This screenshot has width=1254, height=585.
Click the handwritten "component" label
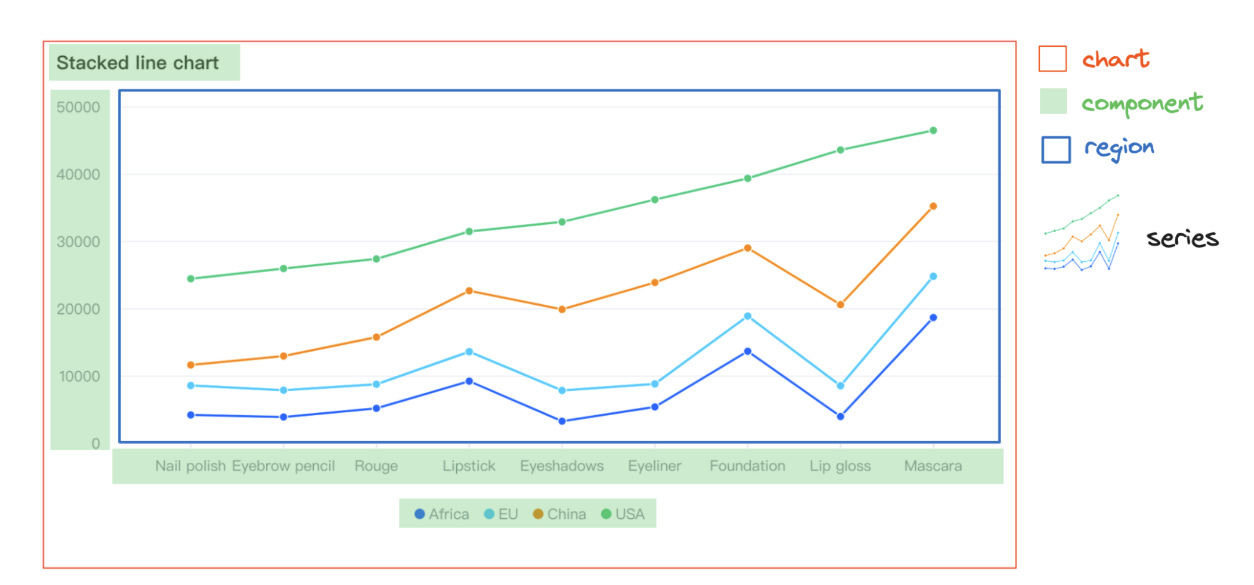[1142, 104]
